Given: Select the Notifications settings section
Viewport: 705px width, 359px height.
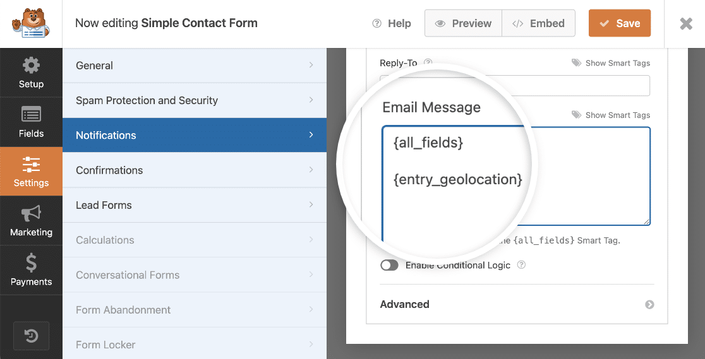Looking at the screenshot, I should pos(194,135).
